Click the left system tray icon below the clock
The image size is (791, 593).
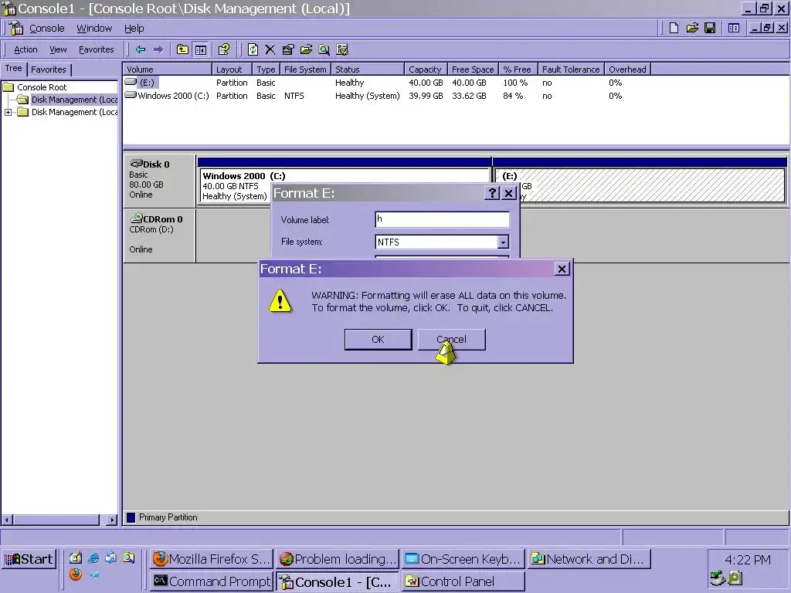[718, 578]
